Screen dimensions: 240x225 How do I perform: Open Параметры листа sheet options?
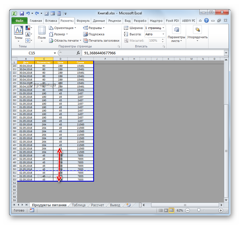click(x=176, y=34)
